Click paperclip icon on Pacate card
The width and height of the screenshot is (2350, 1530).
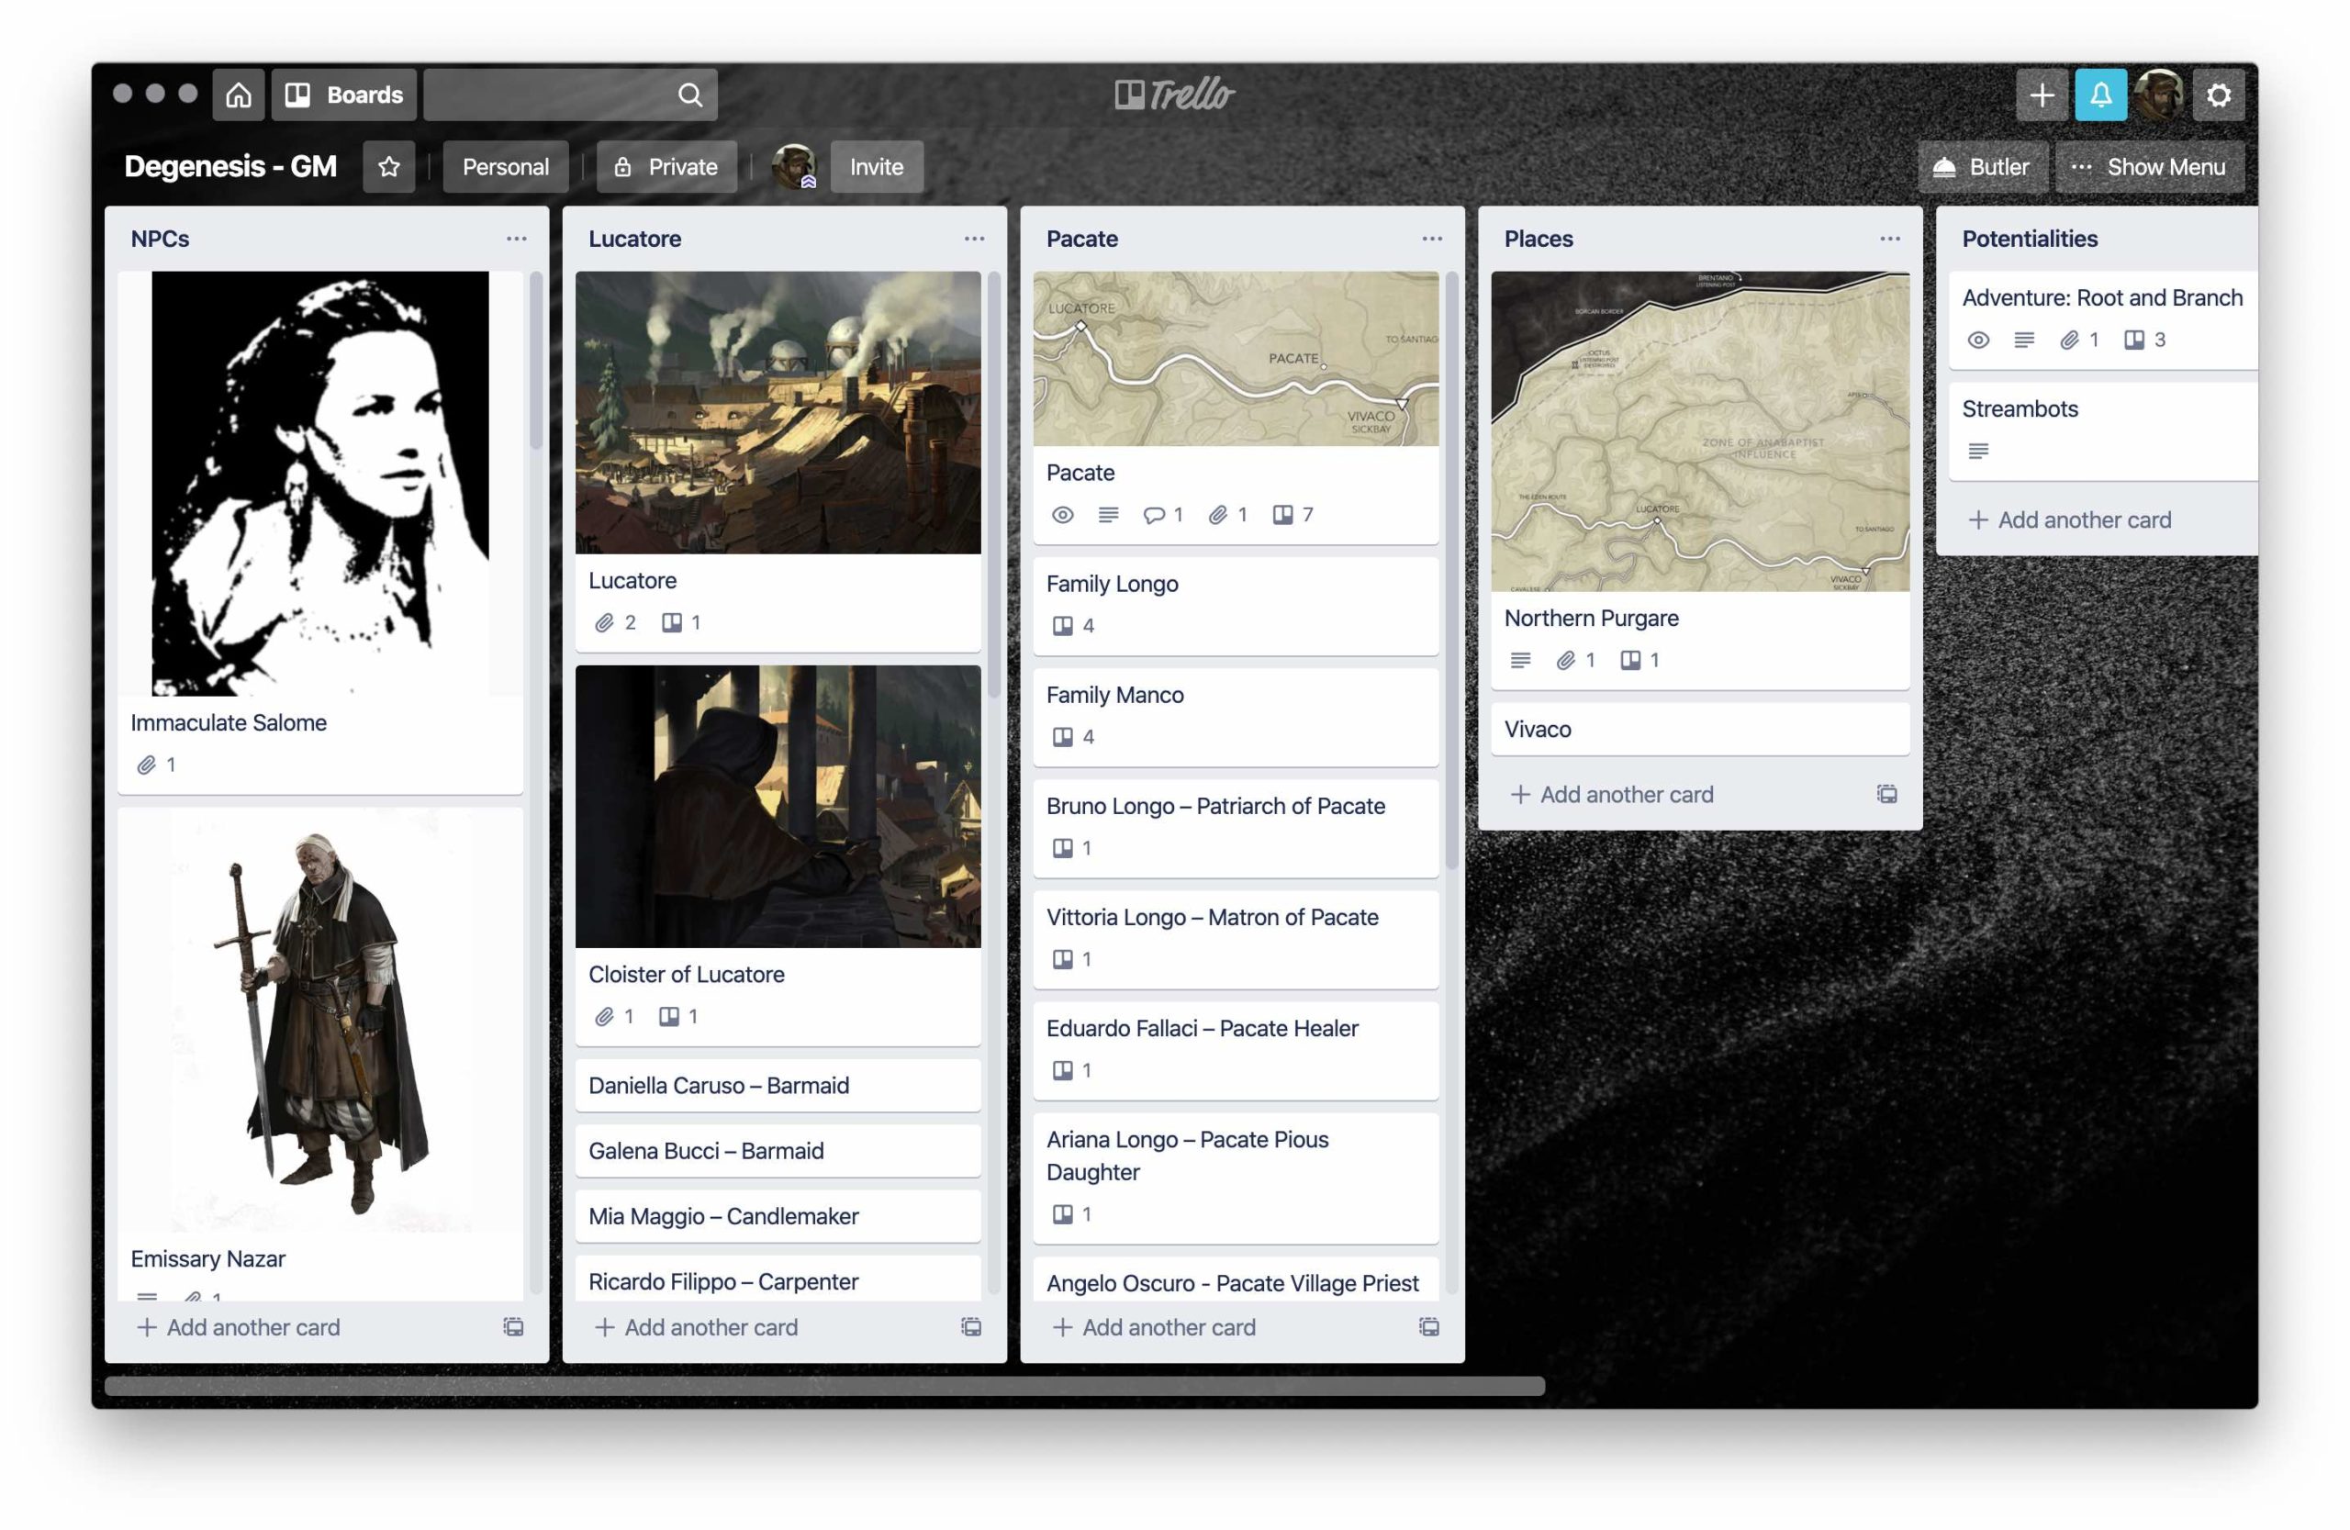[x=1218, y=515]
